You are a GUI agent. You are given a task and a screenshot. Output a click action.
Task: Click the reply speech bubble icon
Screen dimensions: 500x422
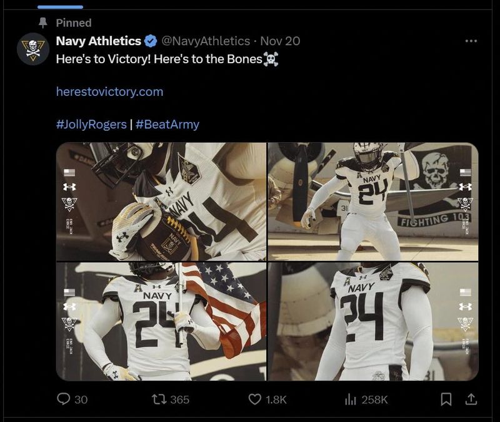click(x=64, y=399)
